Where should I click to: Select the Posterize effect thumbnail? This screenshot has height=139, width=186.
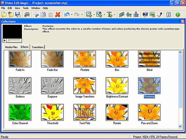(149, 86)
